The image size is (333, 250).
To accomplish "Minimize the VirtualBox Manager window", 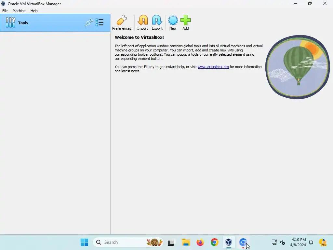I will coord(295,3).
